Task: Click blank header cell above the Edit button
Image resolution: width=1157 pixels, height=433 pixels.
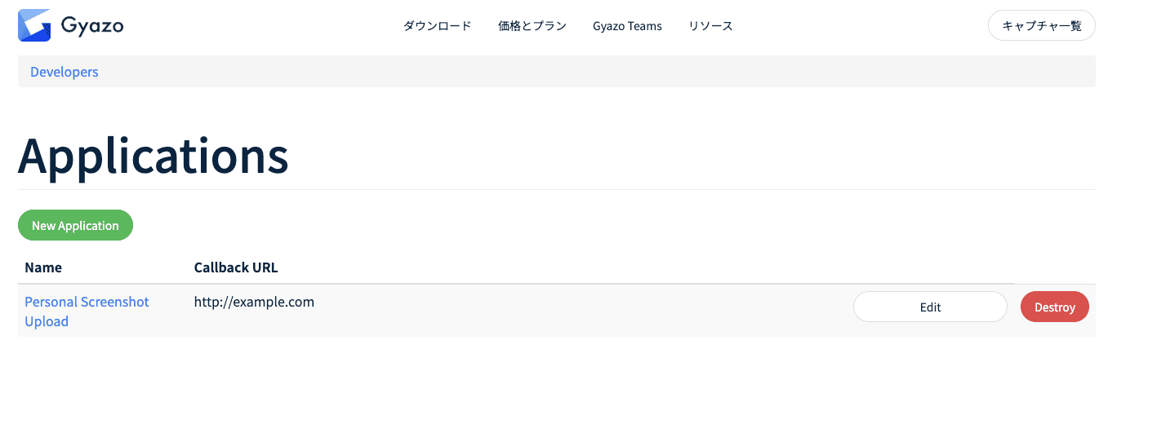Action: coord(930,267)
